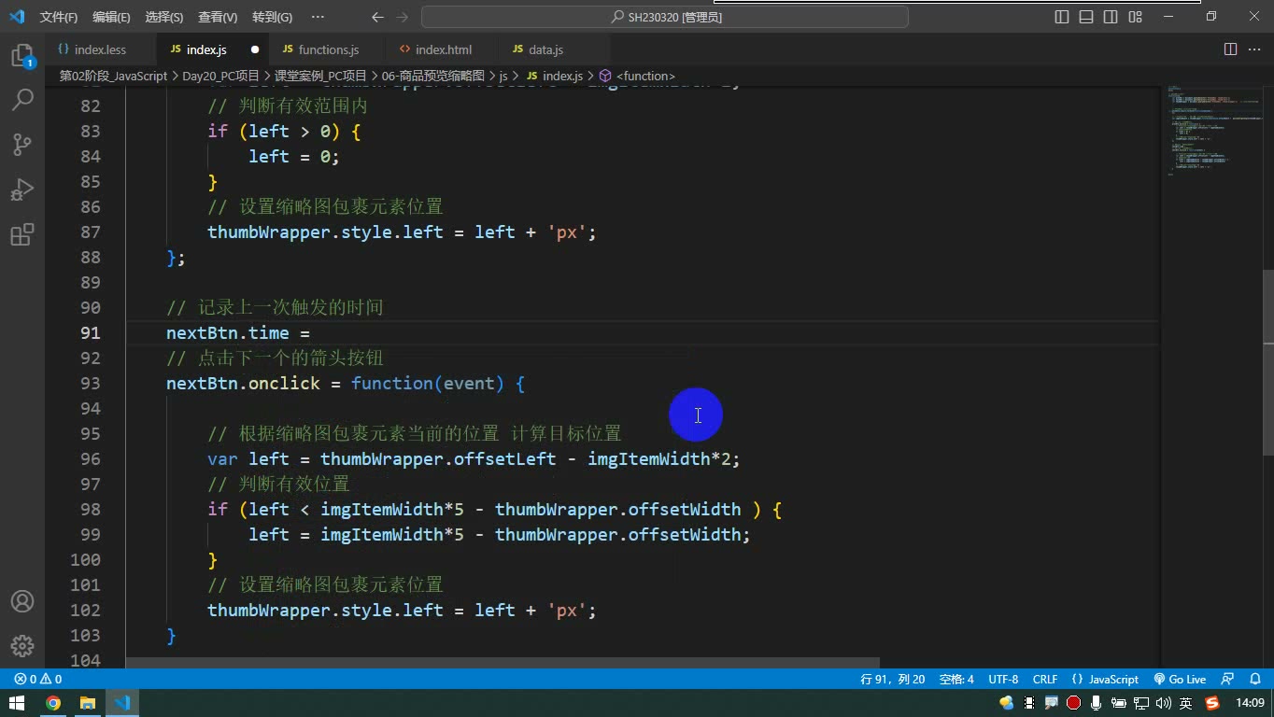Open the Run and Debug view

click(x=22, y=190)
